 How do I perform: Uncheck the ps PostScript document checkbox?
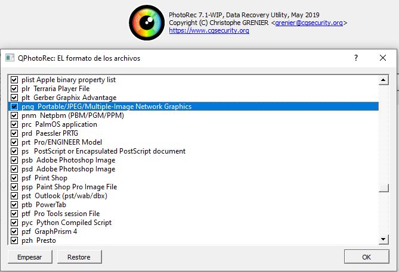coord(14,151)
